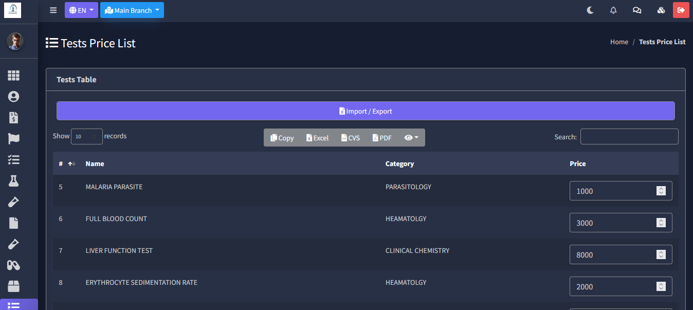Toggle the sidebar with hamburger menu
Screen dimensions: 693x310
pyautogui.click(x=53, y=10)
